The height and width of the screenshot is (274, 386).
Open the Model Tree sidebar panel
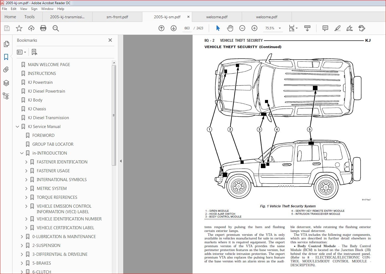coord(6,96)
